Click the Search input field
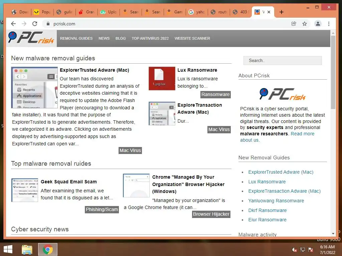The height and width of the screenshot is (256, 342). point(283,61)
